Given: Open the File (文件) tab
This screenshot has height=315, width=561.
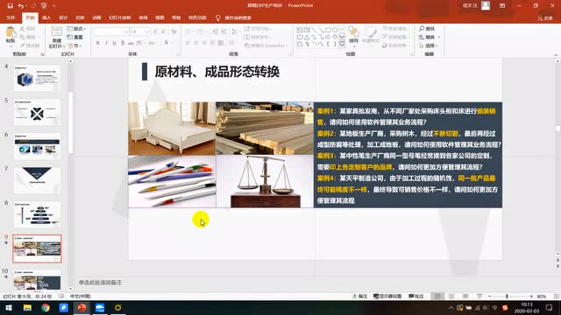Looking at the screenshot, I should click(x=11, y=17).
